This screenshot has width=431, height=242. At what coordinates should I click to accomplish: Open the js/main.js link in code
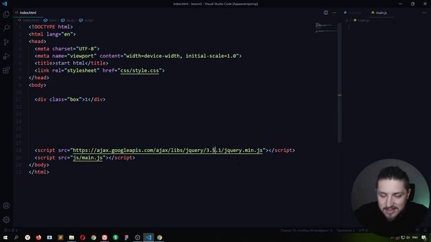88,158
